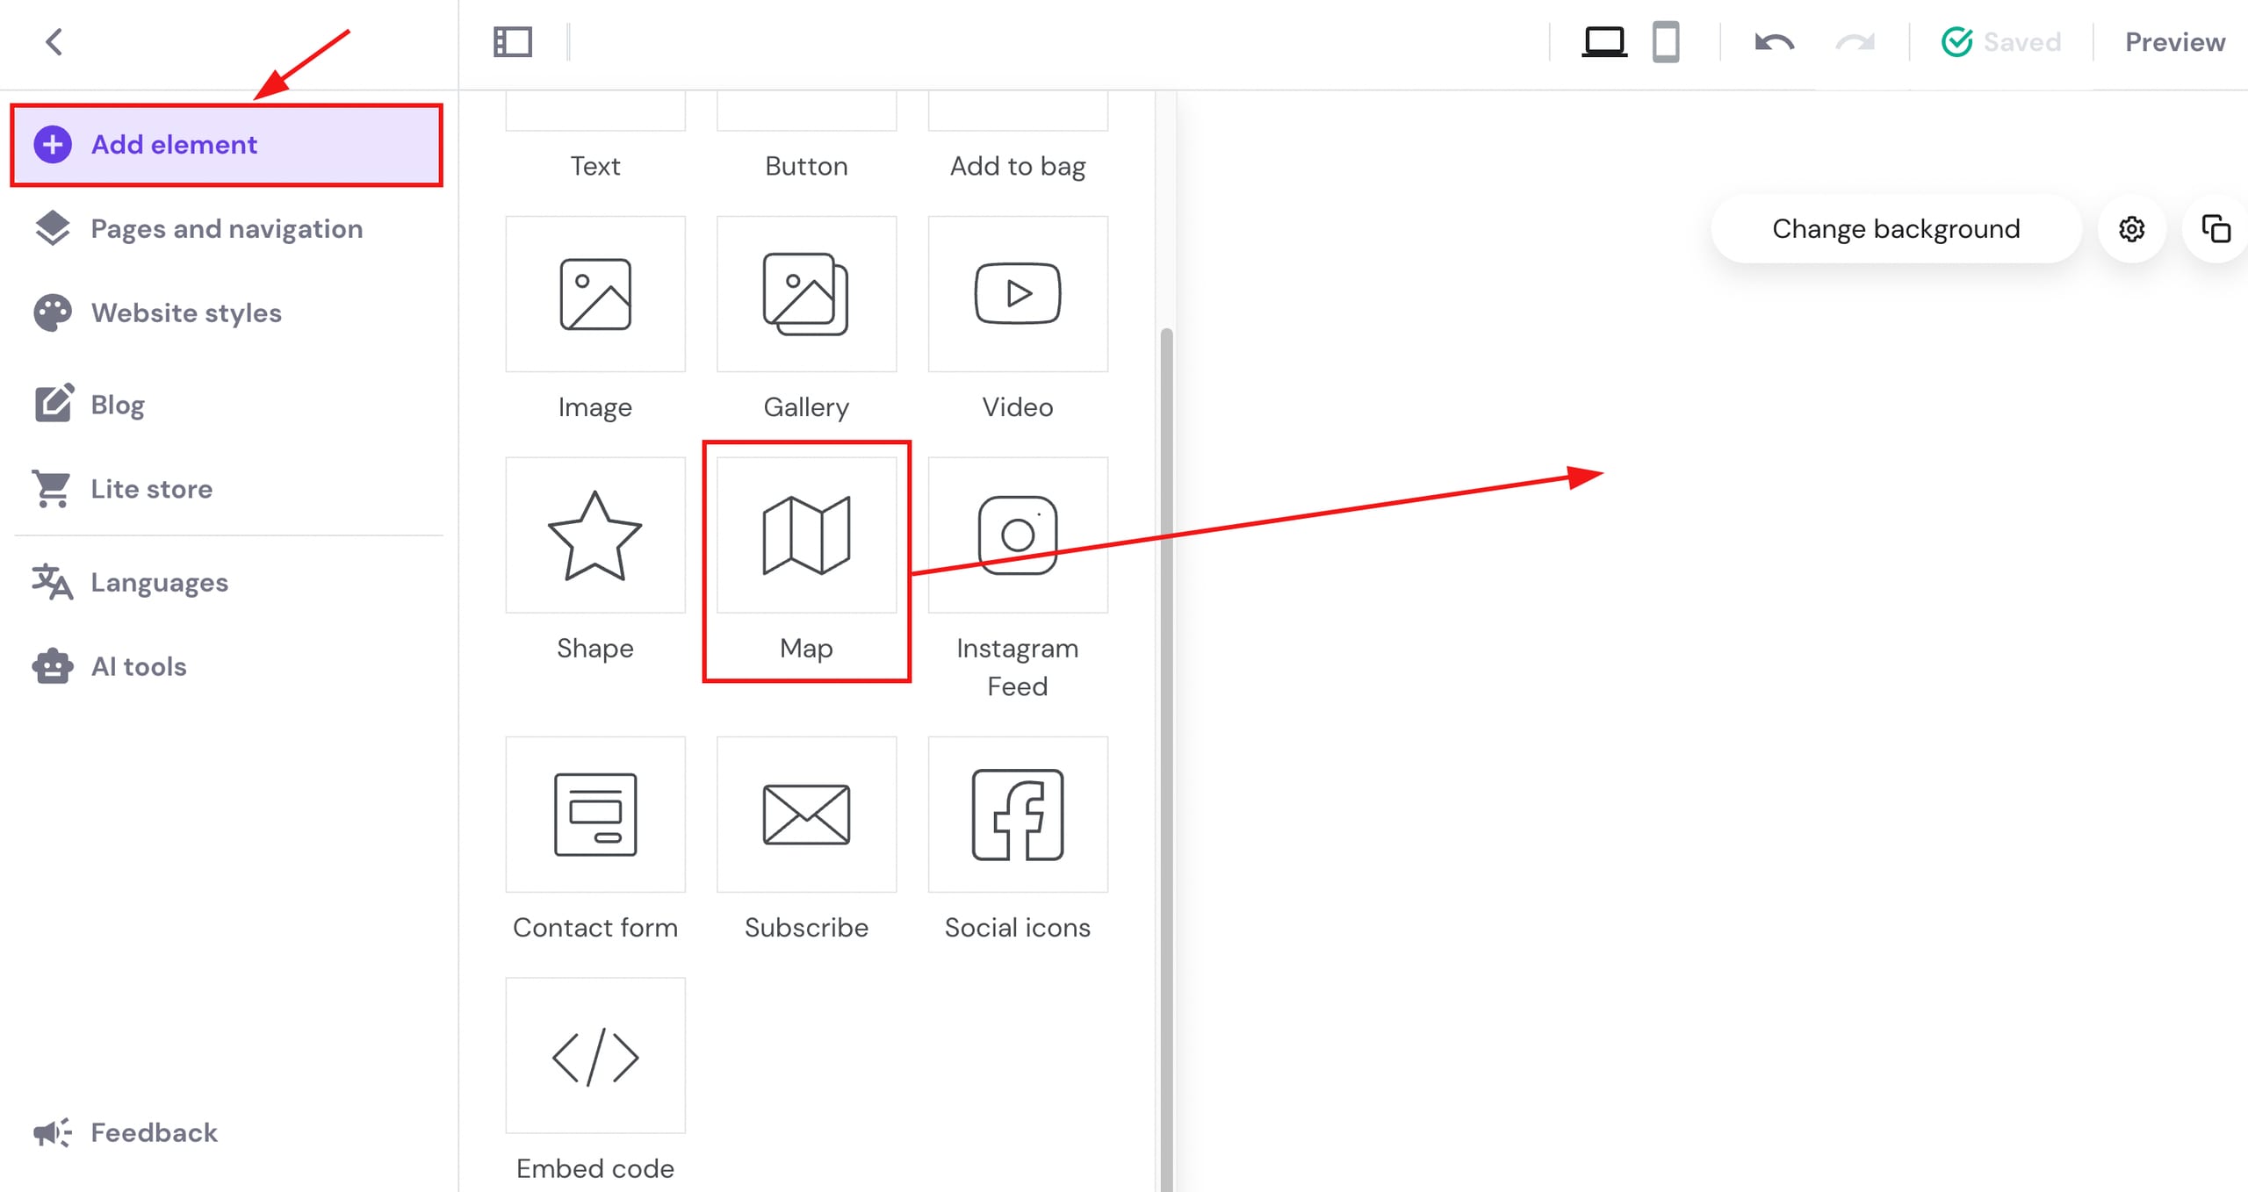Image resolution: width=2248 pixels, height=1192 pixels.
Task: Undo the last action
Action: (1774, 42)
